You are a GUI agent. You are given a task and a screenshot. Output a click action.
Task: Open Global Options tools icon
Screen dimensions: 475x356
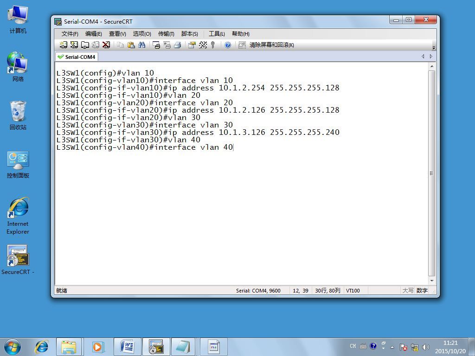(x=203, y=45)
